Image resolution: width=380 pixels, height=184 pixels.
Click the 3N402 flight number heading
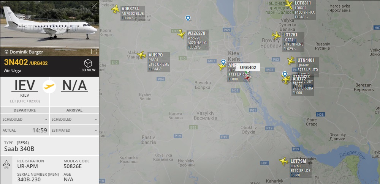click(x=16, y=62)
